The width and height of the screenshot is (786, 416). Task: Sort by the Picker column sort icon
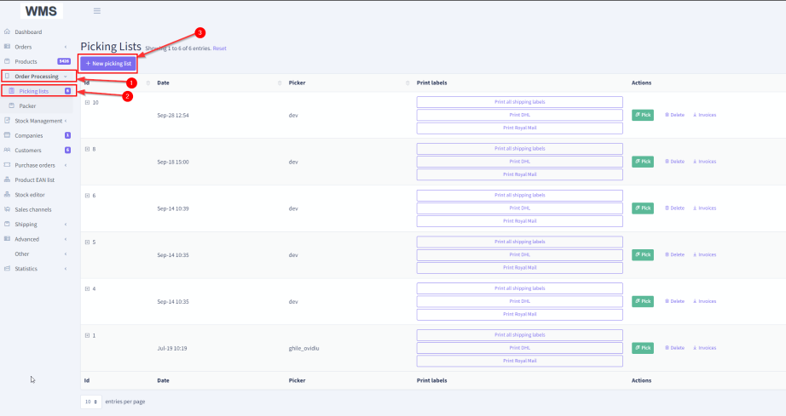407,83
